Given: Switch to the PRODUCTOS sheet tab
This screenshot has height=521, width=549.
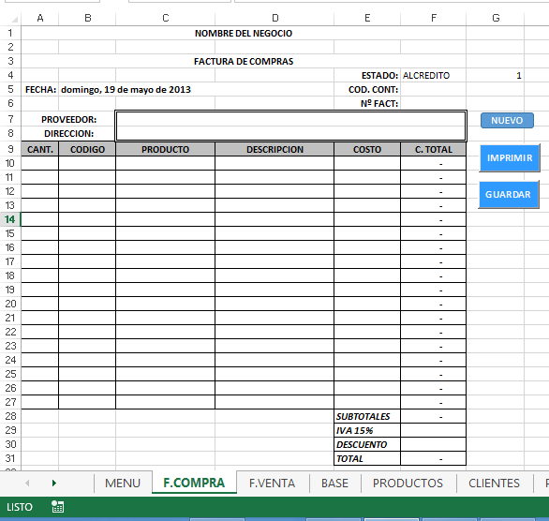Looking at the screenshot, I should tap(408, 484).
